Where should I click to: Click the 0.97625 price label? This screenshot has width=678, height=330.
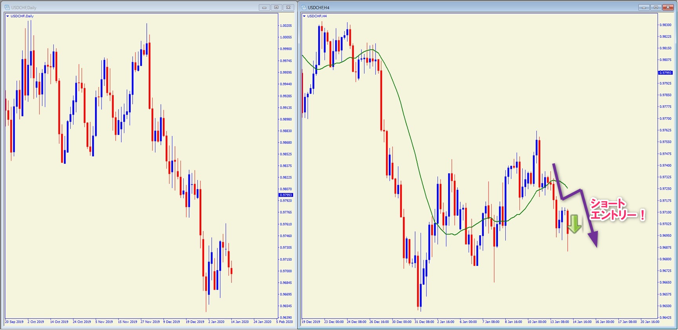[x=665, y=130]
